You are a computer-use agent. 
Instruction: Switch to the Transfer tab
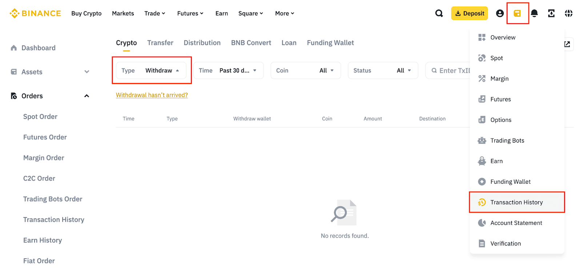(x=160, y=43)
